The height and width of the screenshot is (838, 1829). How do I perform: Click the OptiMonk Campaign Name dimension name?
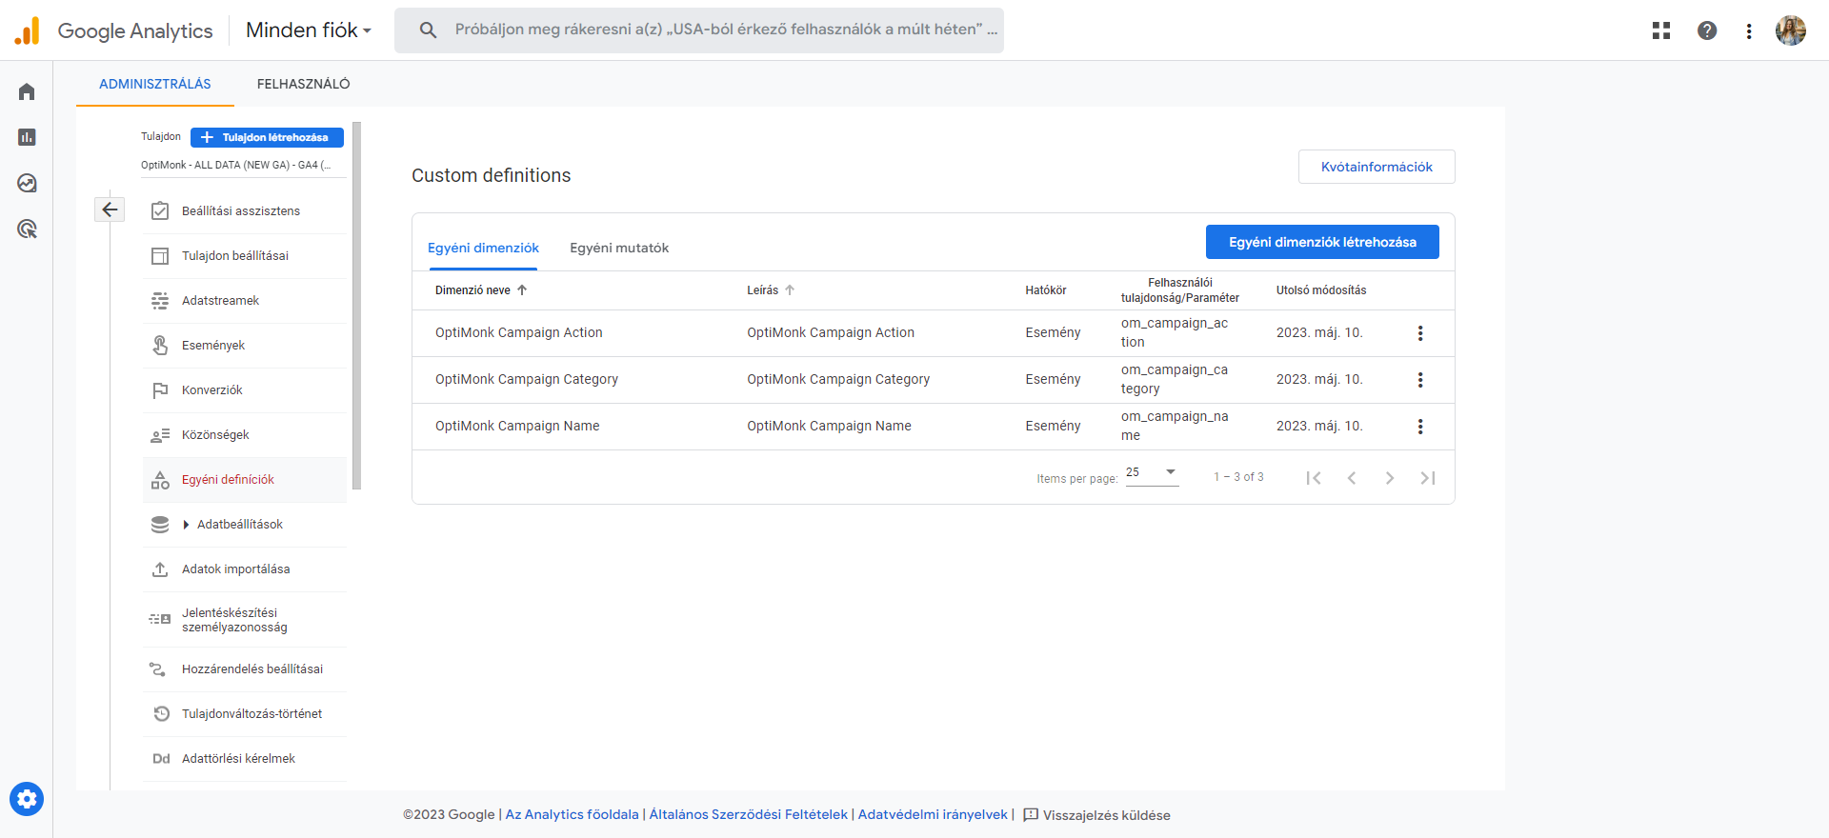tap(517, 426)
